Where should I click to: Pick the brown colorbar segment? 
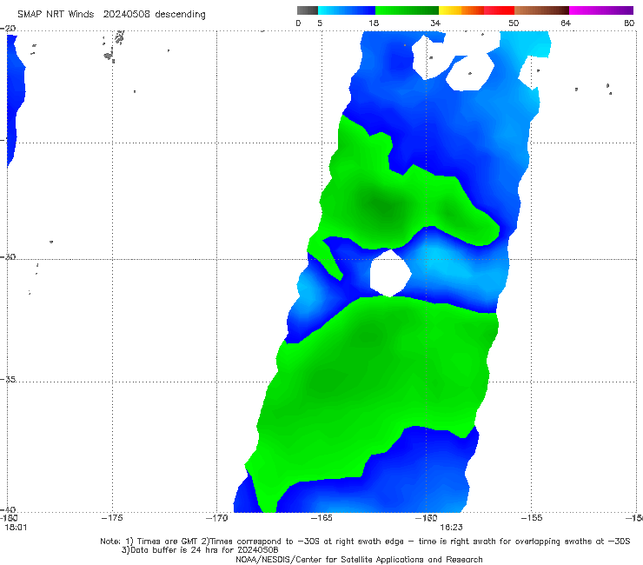(x=541, y=10)
